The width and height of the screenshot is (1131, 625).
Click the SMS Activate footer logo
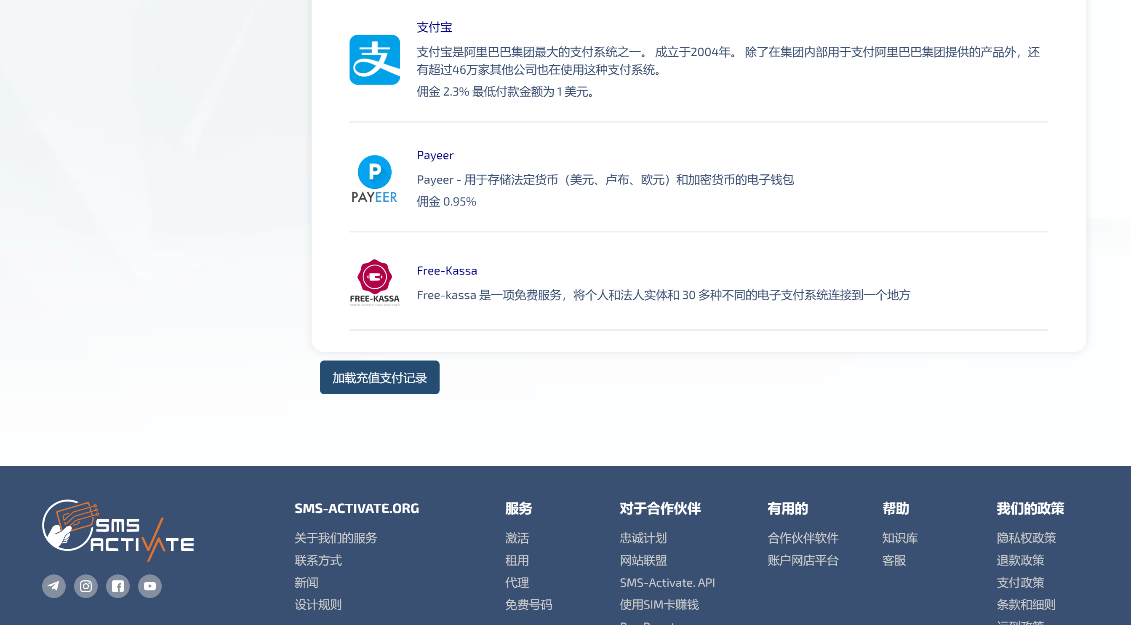pyautogui.click(x=118, y=530)
